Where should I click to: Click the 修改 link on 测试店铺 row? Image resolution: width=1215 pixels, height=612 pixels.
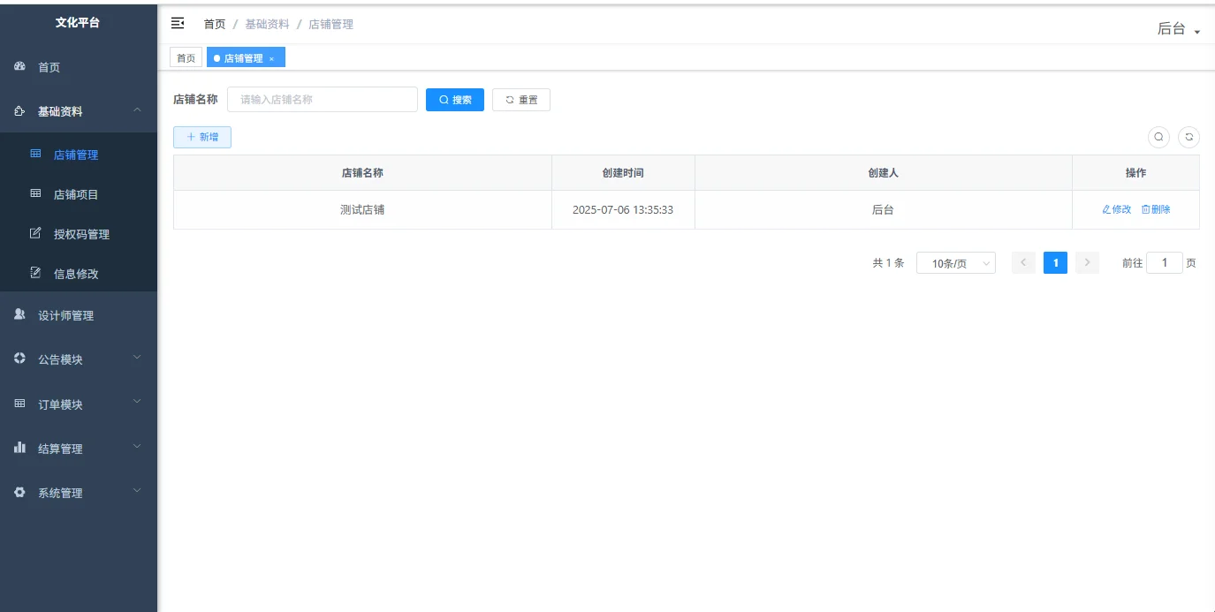[1115, 209]
